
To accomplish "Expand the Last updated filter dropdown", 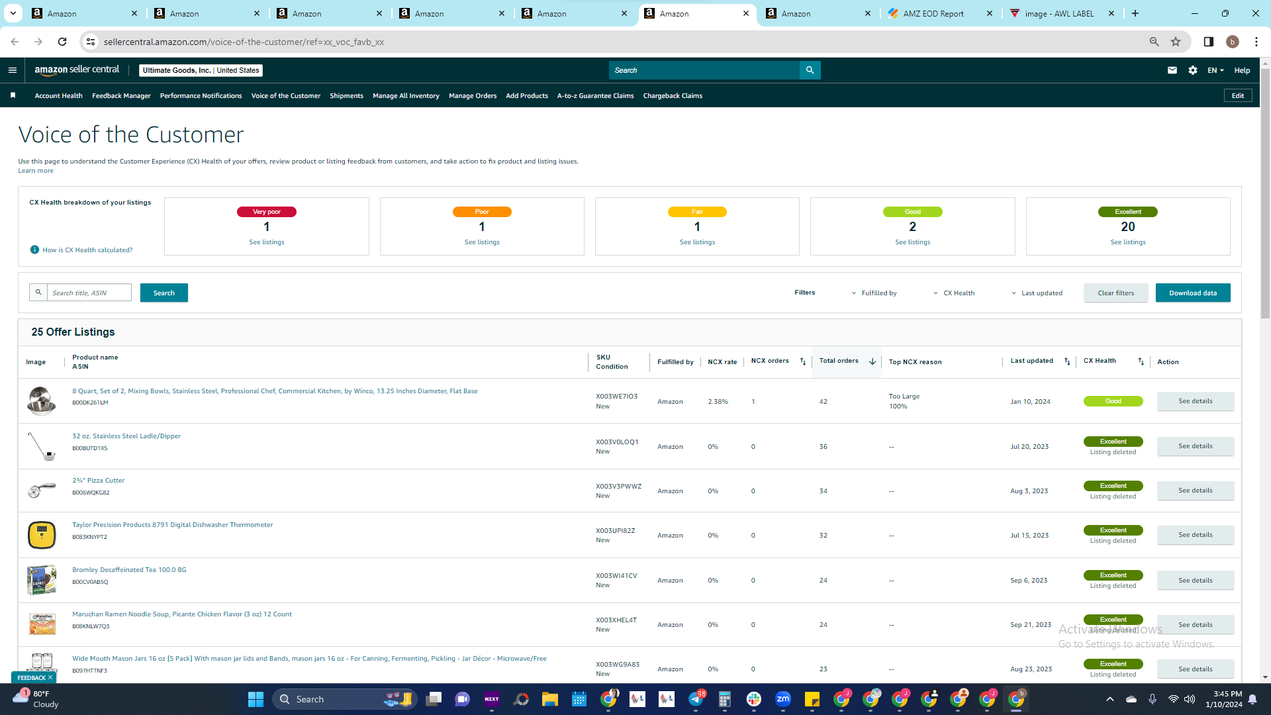I will coord(1037,293).
